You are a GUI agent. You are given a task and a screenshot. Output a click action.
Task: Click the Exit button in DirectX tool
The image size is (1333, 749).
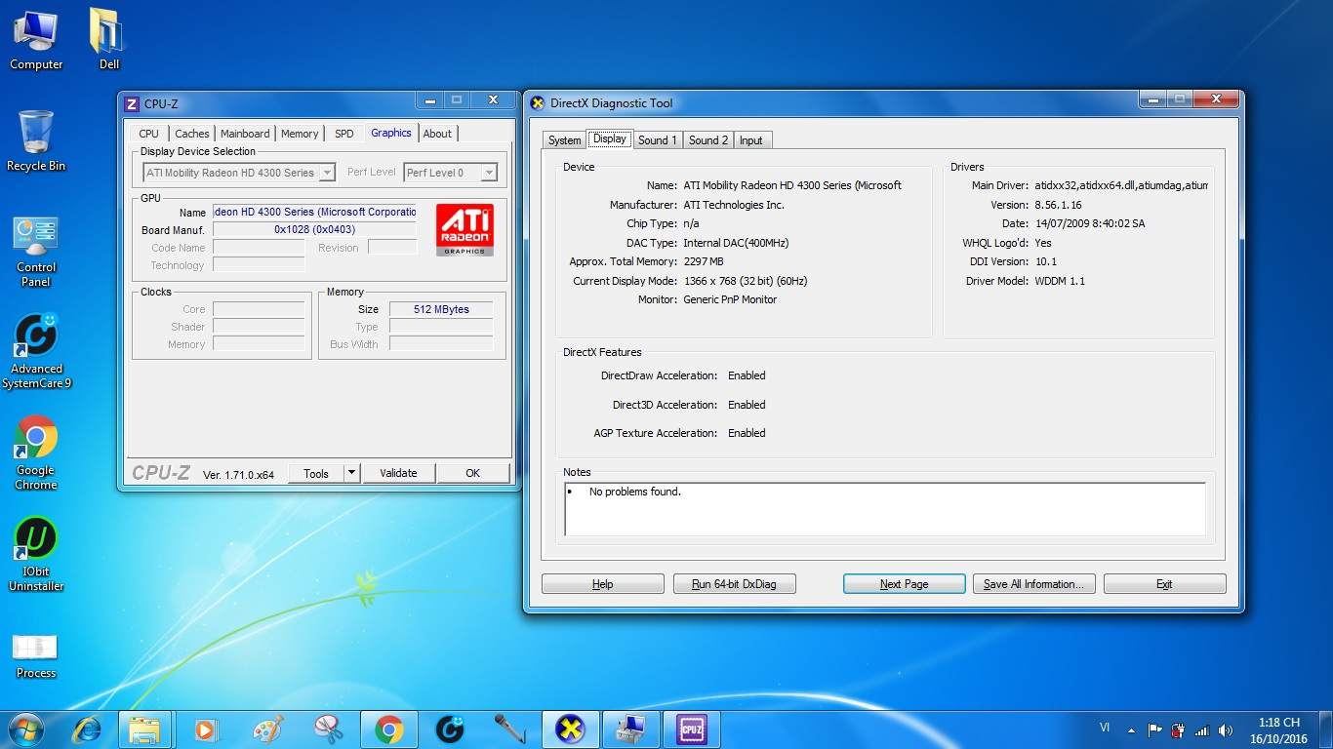tap(1164, 584)
